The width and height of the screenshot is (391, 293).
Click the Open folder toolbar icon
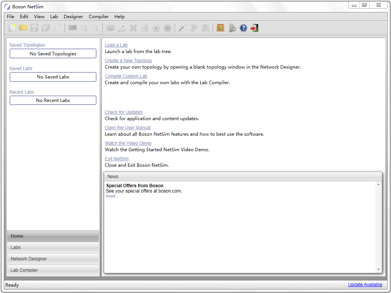pos(23,28)
